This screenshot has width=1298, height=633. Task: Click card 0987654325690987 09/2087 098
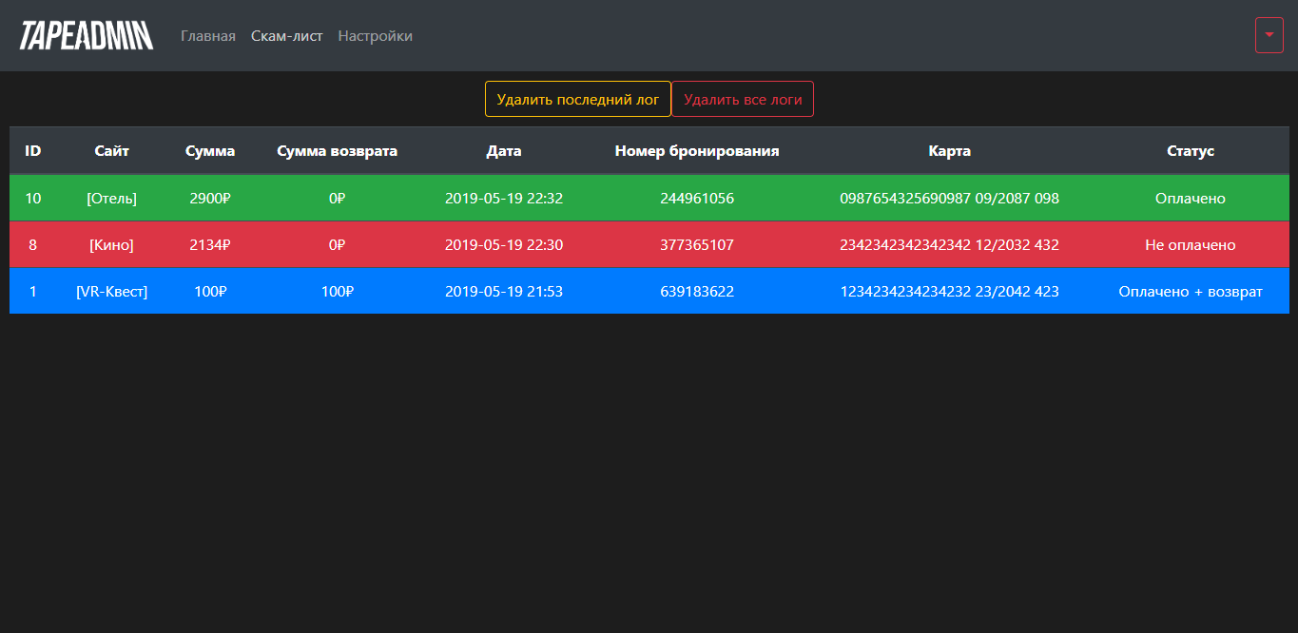click(x=950, y=199)
